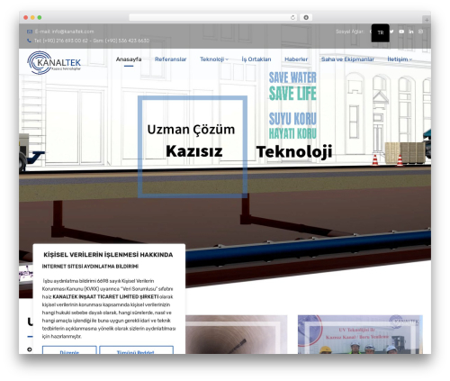The height and width of the screenshot is (381, 450).
Task: Click the Teknoloji hero heading
Action: click(294, 151)
